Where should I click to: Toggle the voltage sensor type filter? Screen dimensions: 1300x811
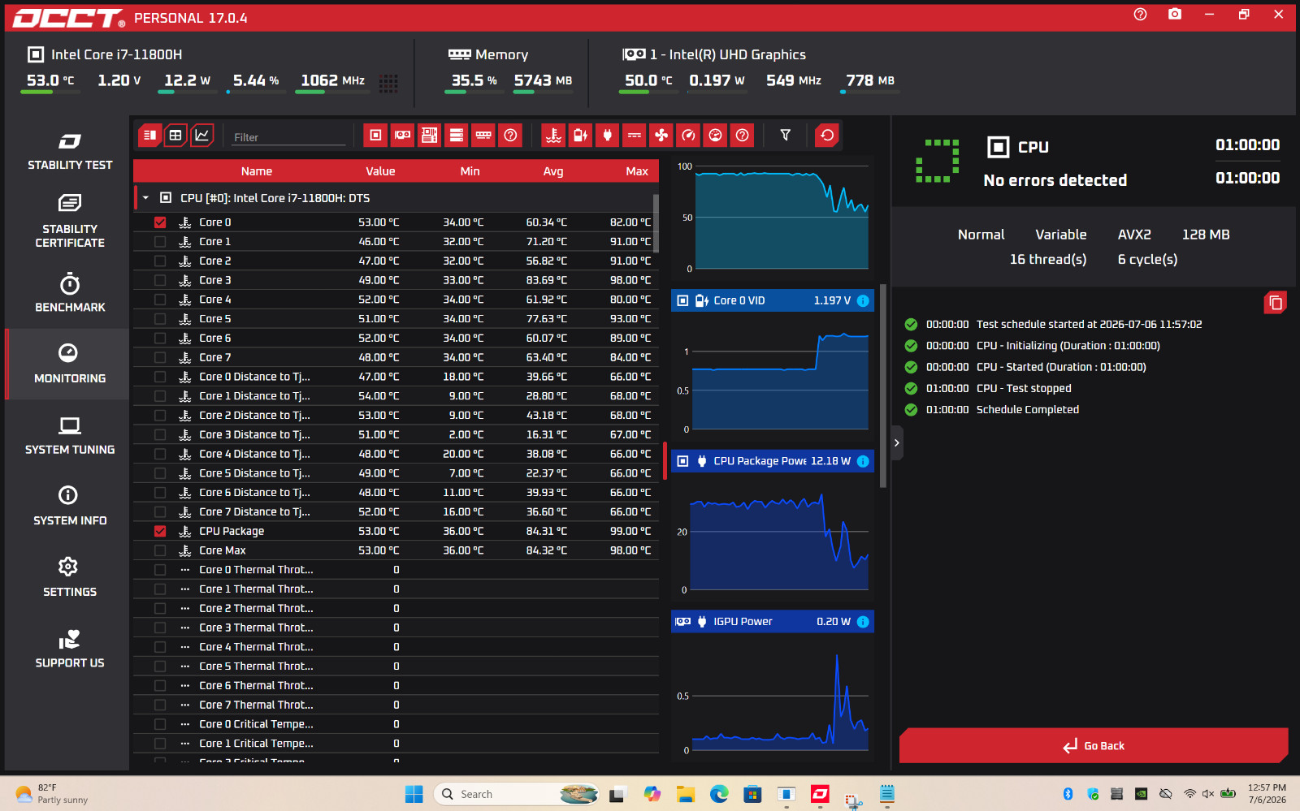pyautogui.click(x=635, y=136)
